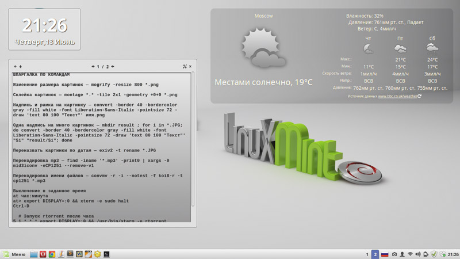Click the 'ШПАРГАЛКА ПО КОМАНДАМ' heading text
The image size is (460, 259).
point(41,75)
